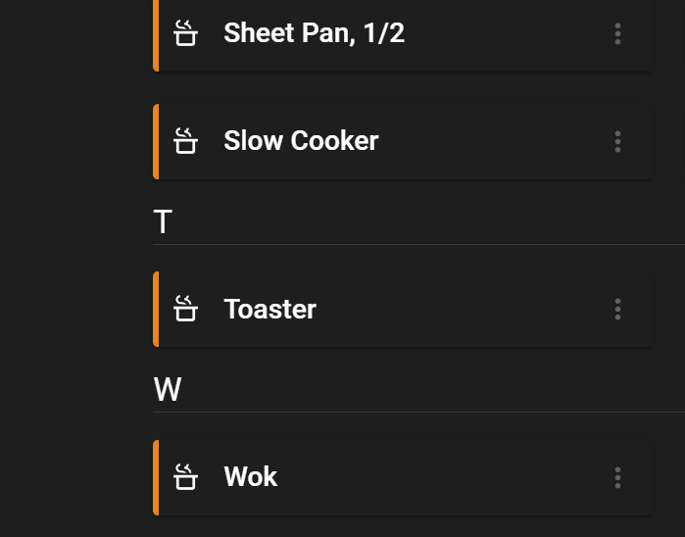Click the orange bar on Wok card
Viewport: 685px width, 537px height.
tap(156, 477)
